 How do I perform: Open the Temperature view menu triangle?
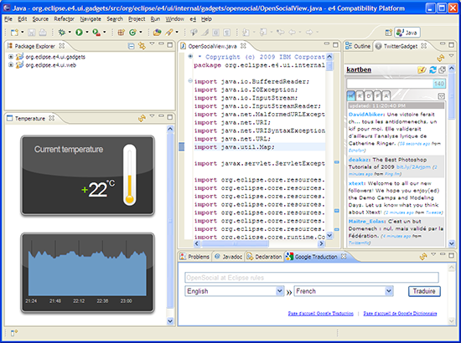click(152, 116)
